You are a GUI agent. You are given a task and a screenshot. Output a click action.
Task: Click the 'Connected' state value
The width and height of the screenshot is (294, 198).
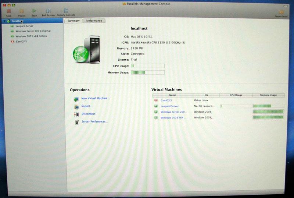(x=137, y=54)
